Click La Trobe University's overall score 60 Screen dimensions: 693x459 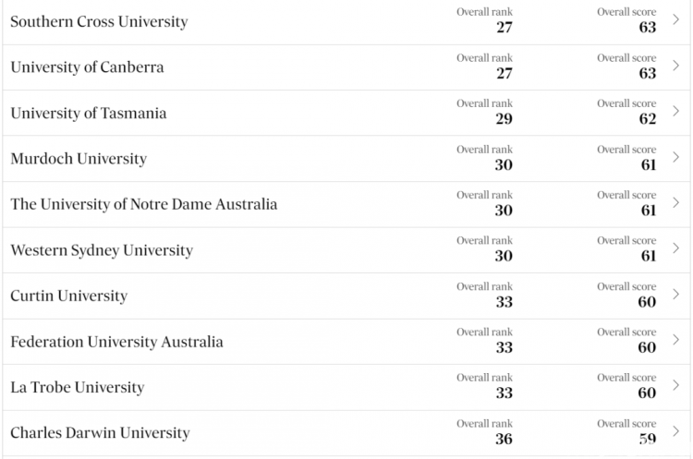click(x=647, y=393)
